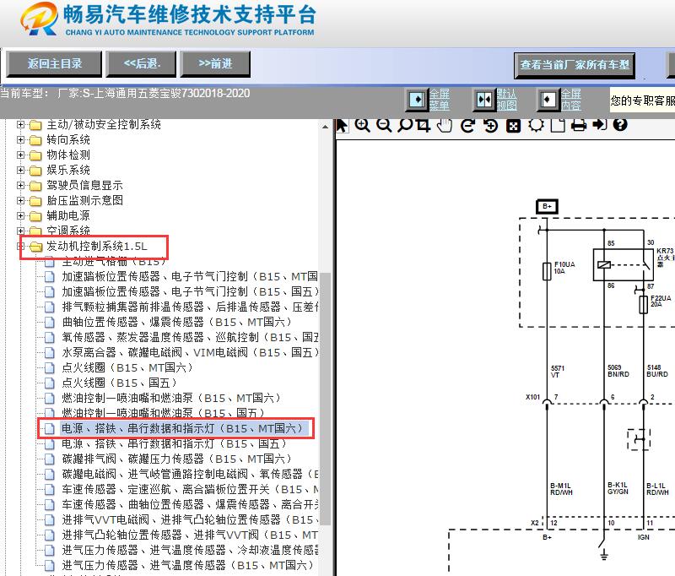Click the <<后退 button
This screenshot has height=576, width=675.
coord(141,64)
